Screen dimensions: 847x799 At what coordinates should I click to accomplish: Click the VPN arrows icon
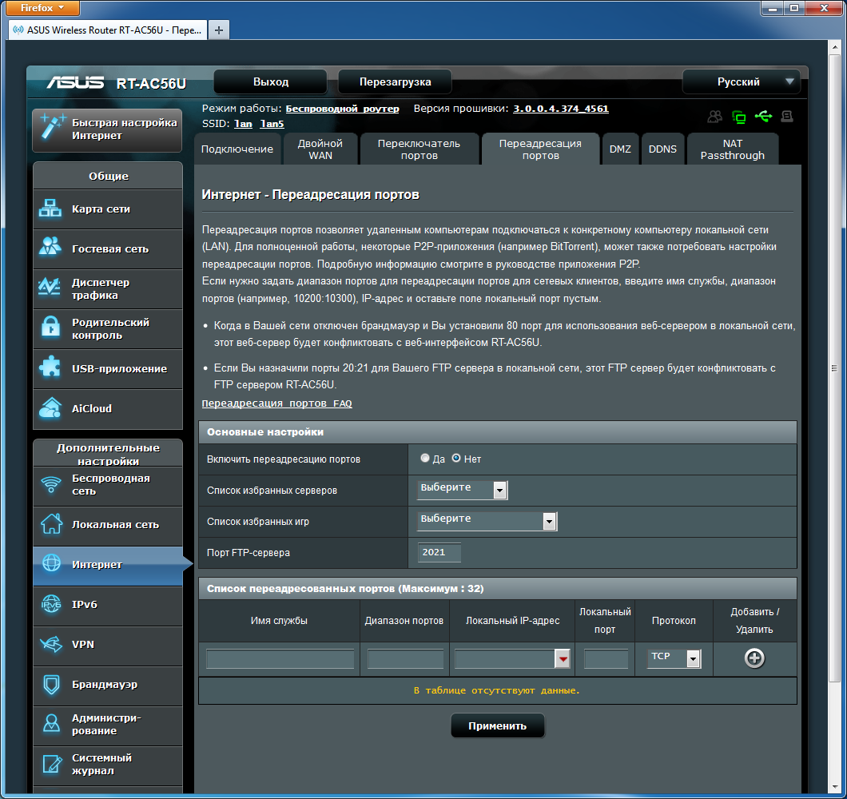[x=51, y=644]
